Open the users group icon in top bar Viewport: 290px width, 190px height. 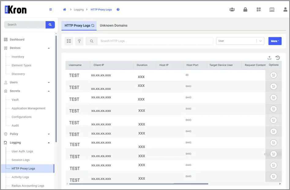pyautogui.click(x=232, y=9)
